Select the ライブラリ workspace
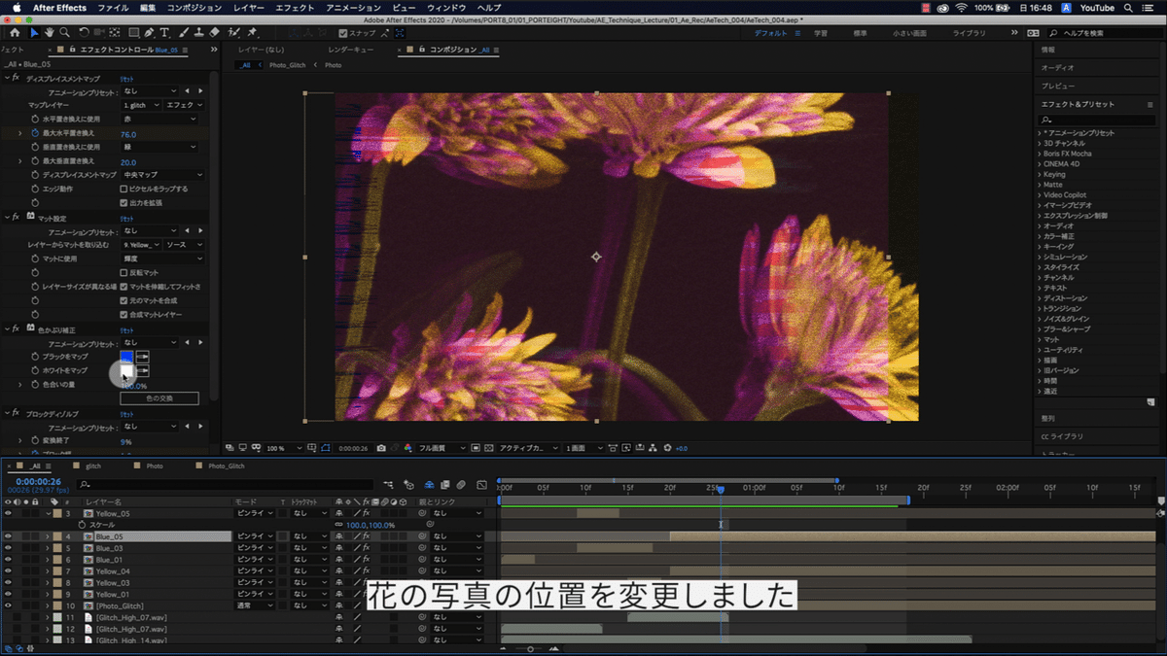1167x656 pixels. [x=969, y=33]
